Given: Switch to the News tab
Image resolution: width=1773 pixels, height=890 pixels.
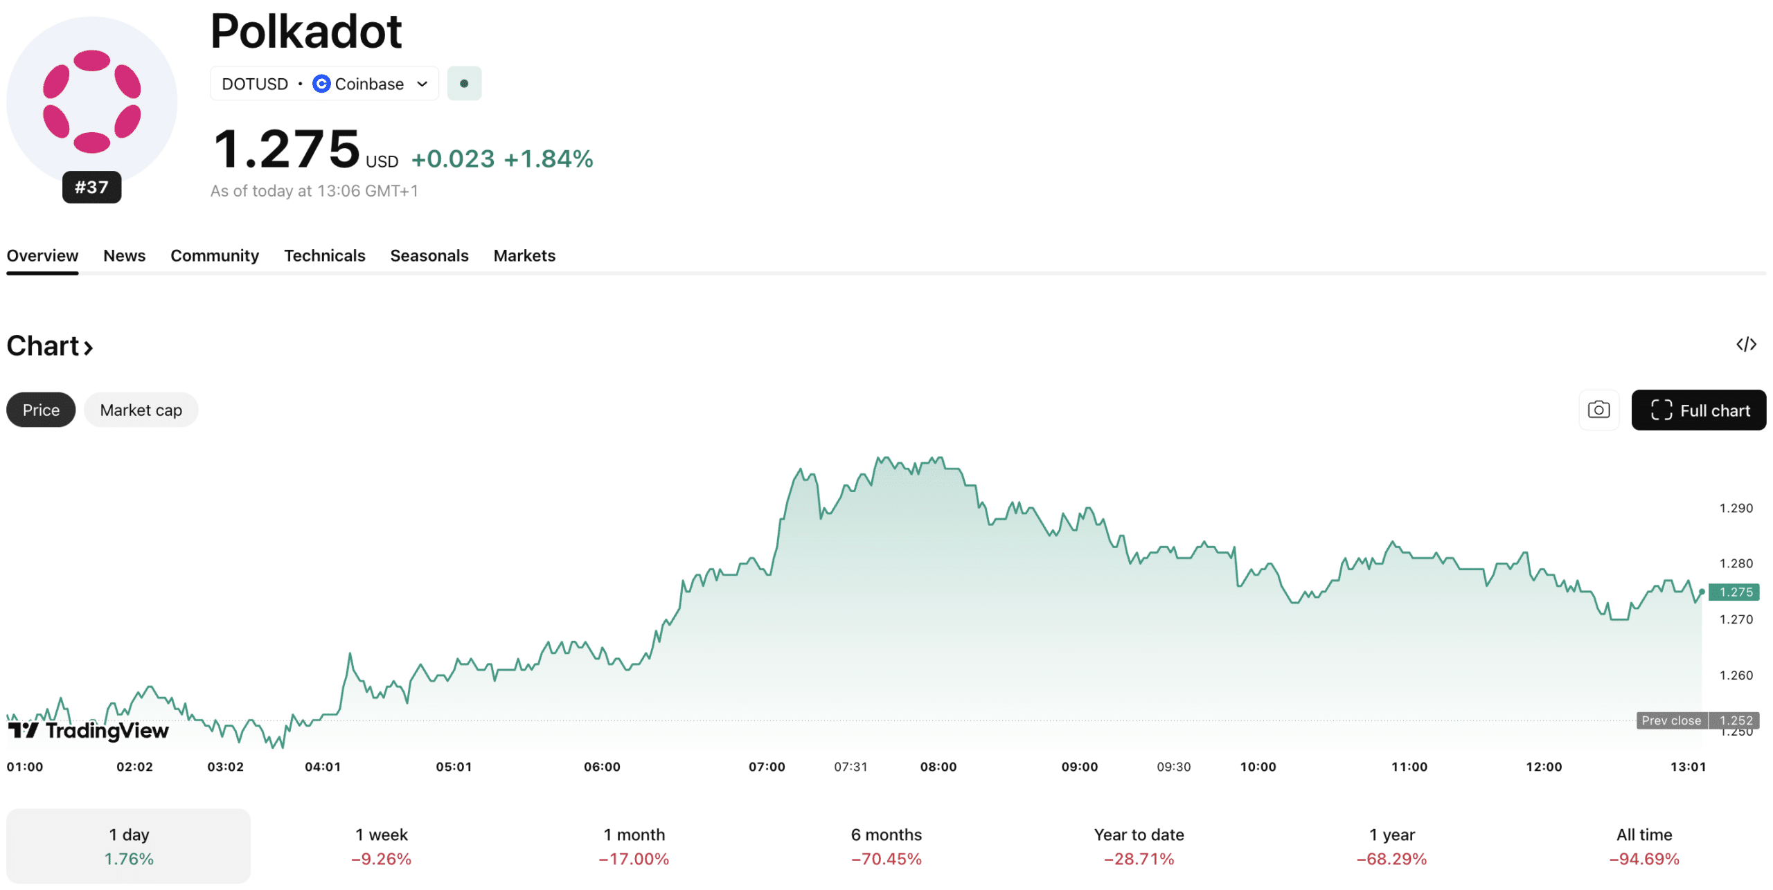Looking at the screenshot, I should (124, 255).
